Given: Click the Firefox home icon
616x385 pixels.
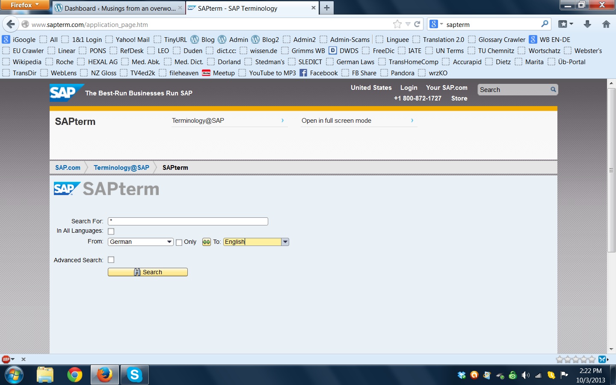Looking at the screenshot, I should click(x=606, y=24).
